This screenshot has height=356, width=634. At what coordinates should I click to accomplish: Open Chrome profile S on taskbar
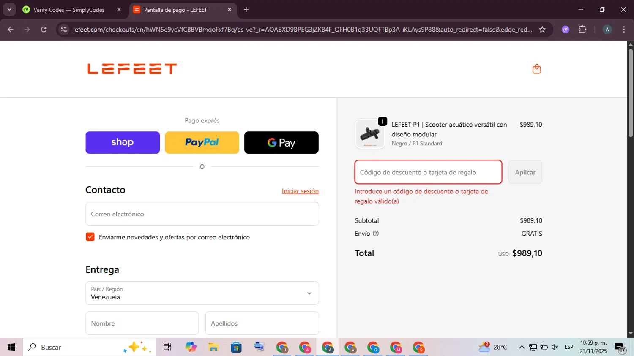pyautogui.click(x=419, y=347)
